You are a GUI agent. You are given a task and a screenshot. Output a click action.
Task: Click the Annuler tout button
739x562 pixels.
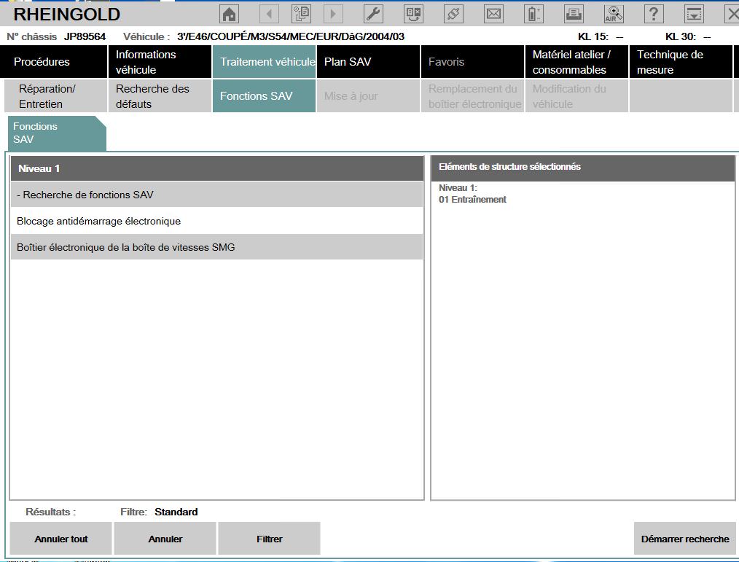click(x=60, y=539)
